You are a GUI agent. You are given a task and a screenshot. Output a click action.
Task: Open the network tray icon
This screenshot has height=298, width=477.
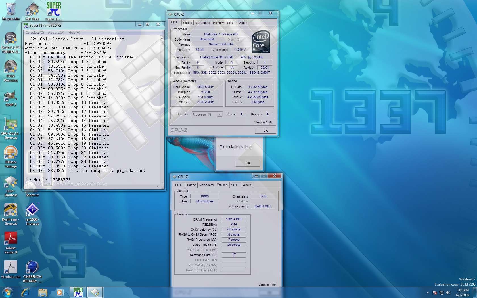[x=442, y=293]
